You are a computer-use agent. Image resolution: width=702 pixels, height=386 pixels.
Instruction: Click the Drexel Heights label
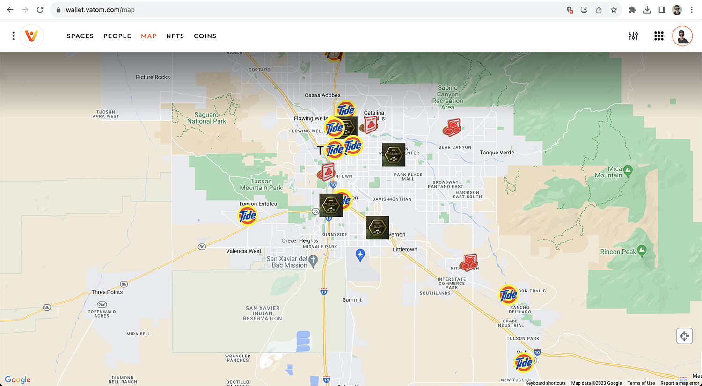[300, 240]
